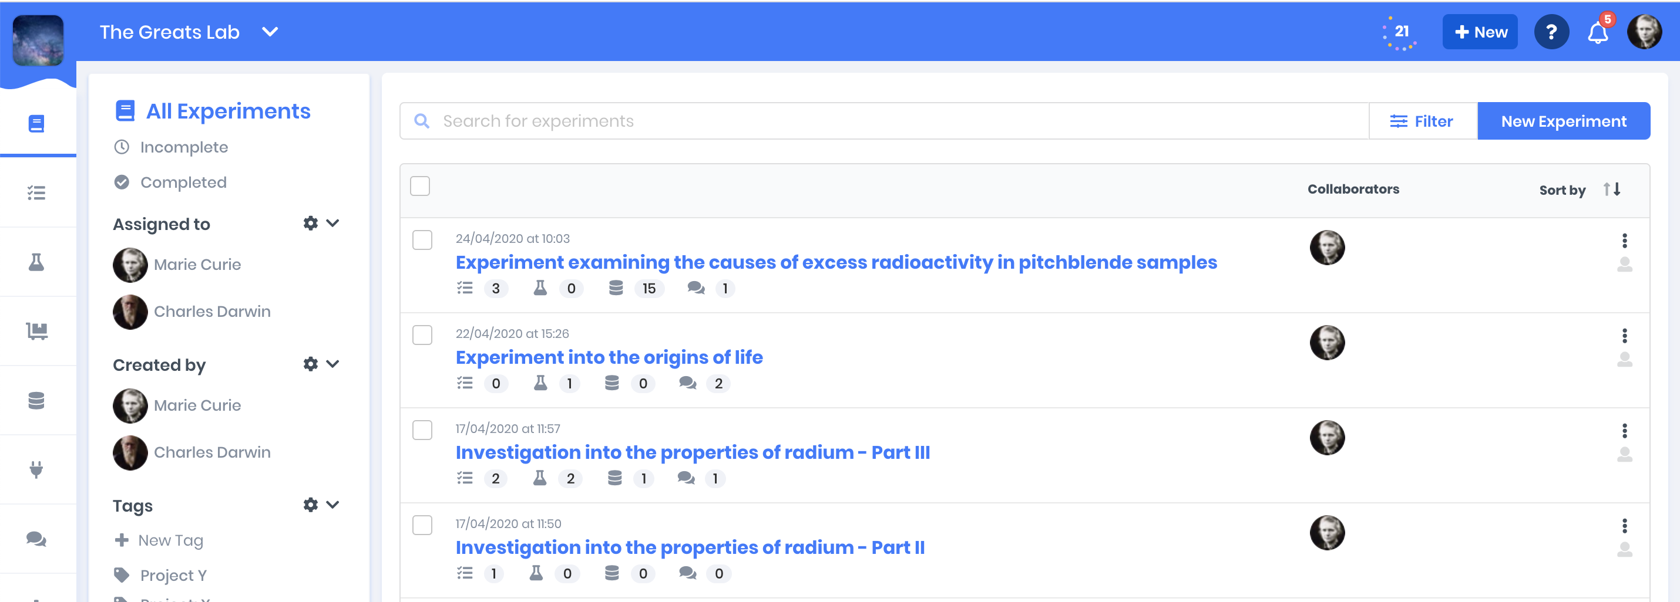Check the pitchblende samples experiment checkbox
The height and width of the screenshot is (602, 1680).
pyautogui.click(x=422, y=241)
